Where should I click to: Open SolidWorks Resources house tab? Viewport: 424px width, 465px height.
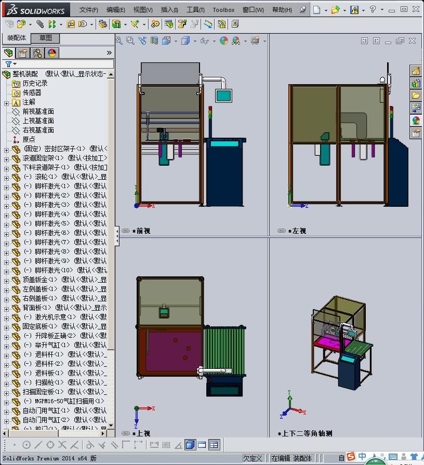click(x=416, y=71)
